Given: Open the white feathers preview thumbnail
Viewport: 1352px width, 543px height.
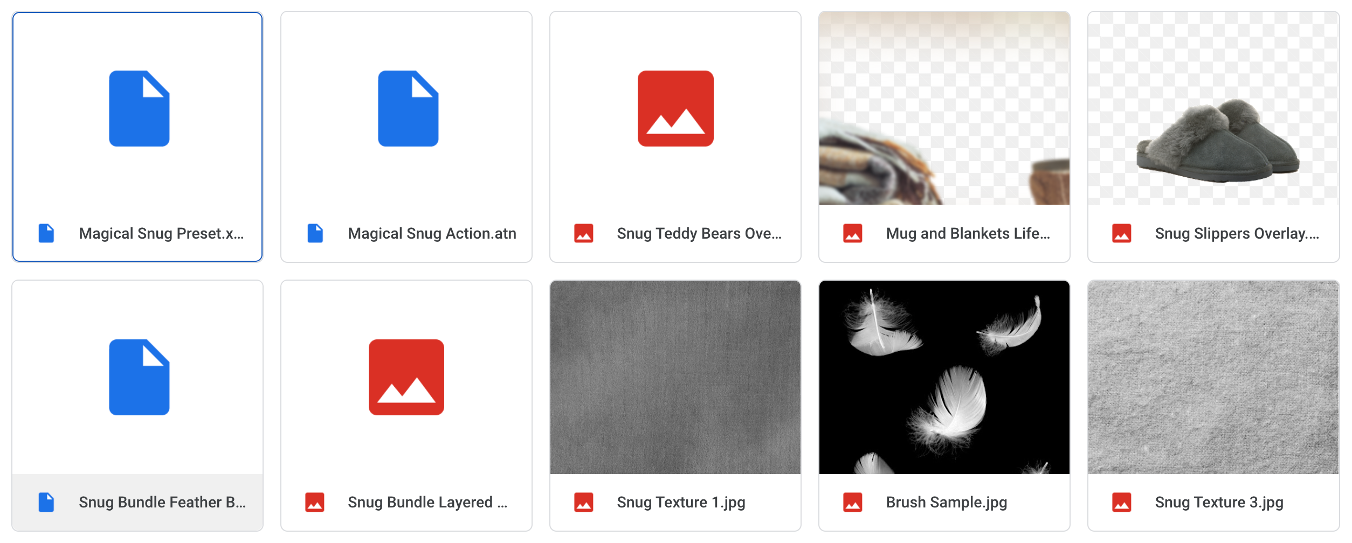Looking at the screenshot, I should pyautogui.click(x=944, y=377).
